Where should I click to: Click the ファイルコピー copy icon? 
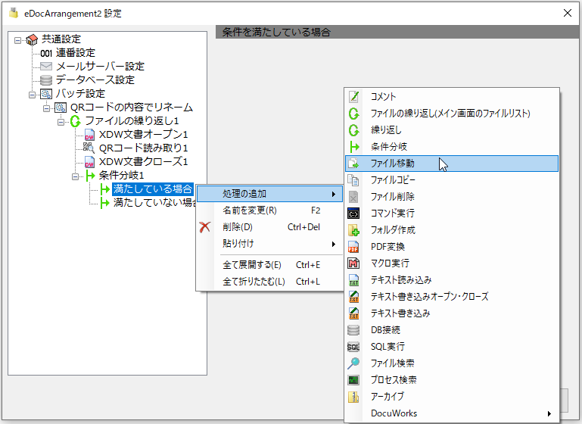coord(353,180)
